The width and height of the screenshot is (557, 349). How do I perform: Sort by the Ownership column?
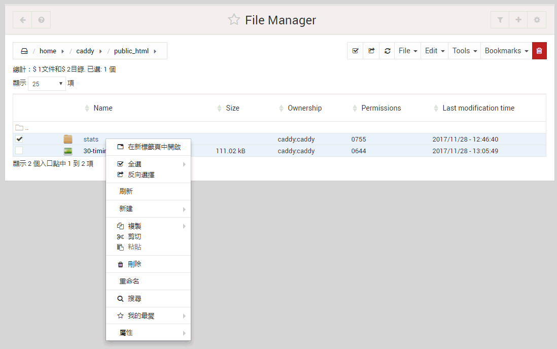tap(304, 108)
